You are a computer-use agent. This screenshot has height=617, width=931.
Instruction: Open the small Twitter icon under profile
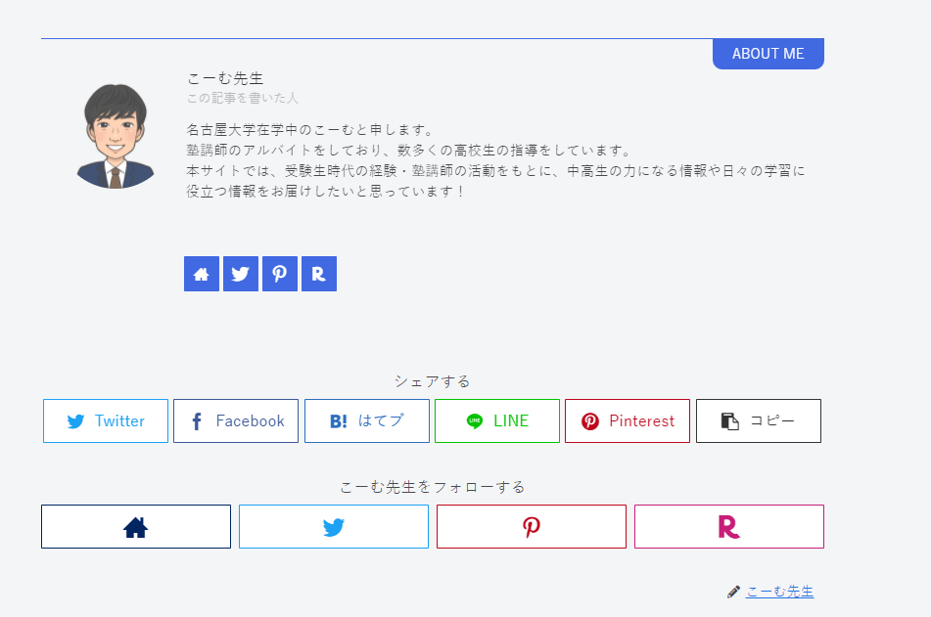(x=241, y=274)
